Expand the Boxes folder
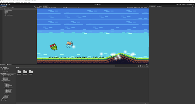The width and height of the screenshot is (195, 104). click(x=5, y=84)
